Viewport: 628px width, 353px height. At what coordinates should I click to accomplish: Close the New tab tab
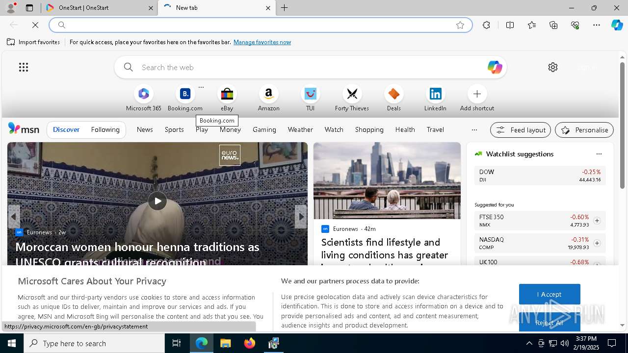pyautogui.click(x=268, y=8)
